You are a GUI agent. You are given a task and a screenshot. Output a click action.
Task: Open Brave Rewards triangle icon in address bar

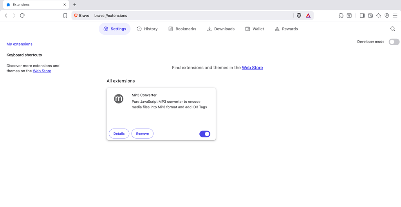point(308,16)
